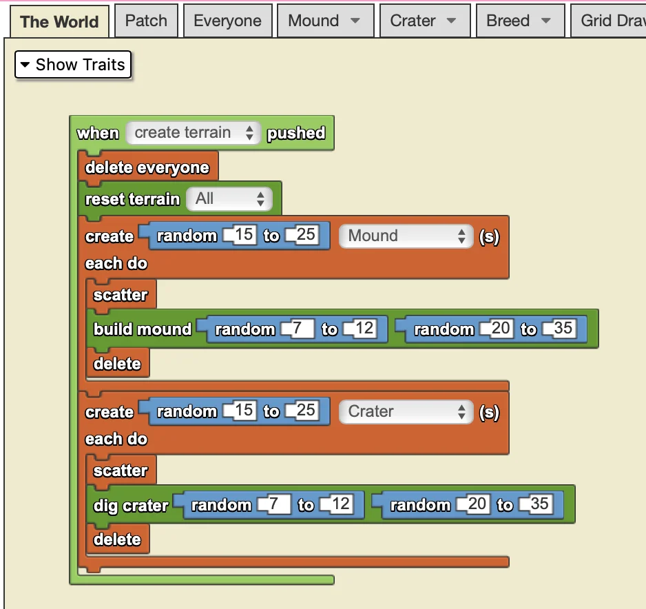Open Breed tab dropdown arrow
The width and height of the screenshot is (646, 609).
coord(546,21)
